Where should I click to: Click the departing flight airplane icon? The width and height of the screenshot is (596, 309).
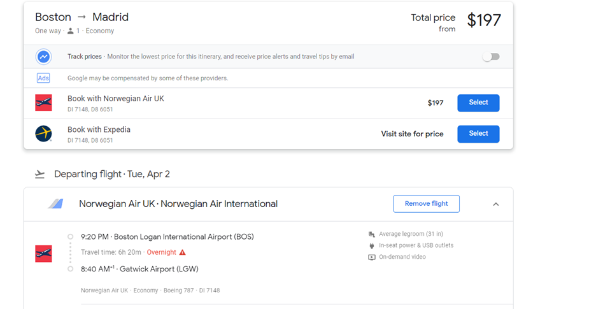click(x=40, y=175)
